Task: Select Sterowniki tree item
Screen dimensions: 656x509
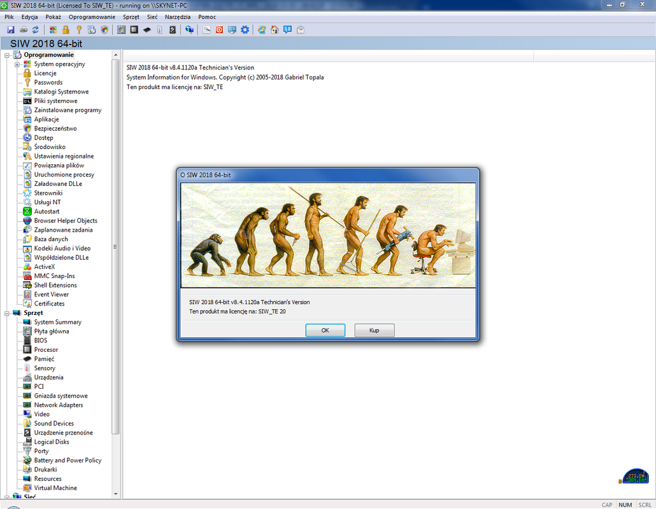Action: coord(48,193)
